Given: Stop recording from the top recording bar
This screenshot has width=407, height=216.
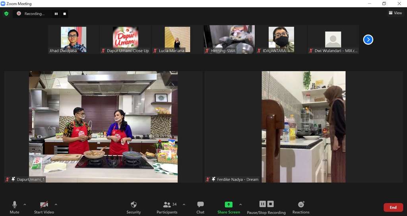Looking at the screenshot, I should (65, 14).
